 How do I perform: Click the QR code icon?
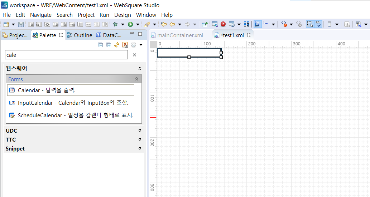(x=246, y=24)
